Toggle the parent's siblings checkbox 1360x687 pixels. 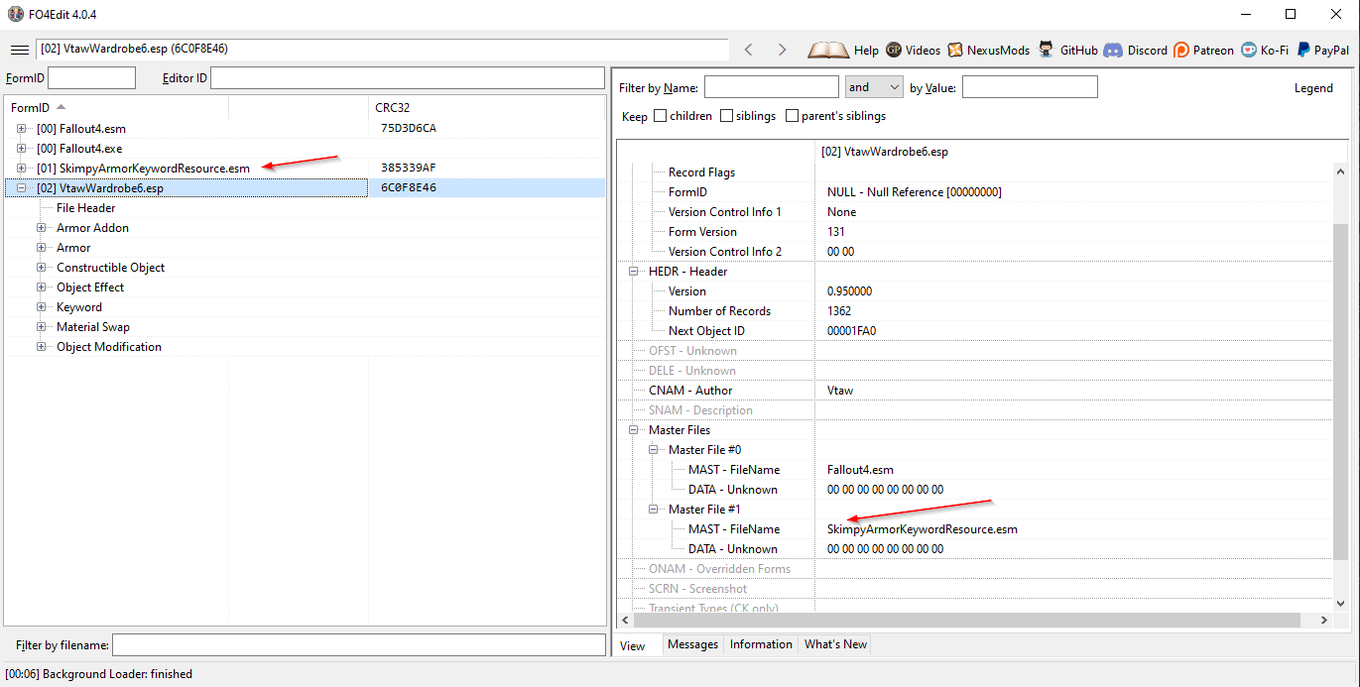coord(792,116)
